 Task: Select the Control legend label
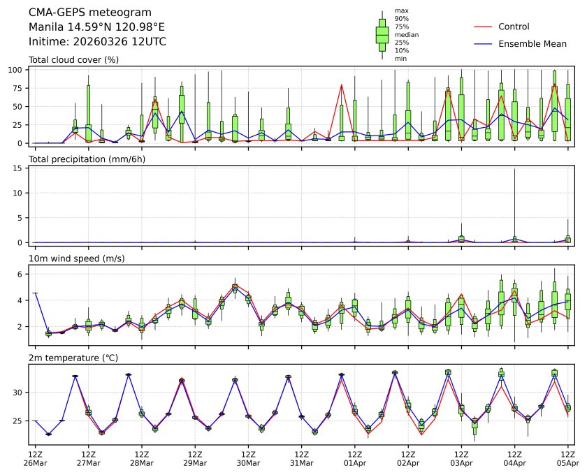point(514,27)
